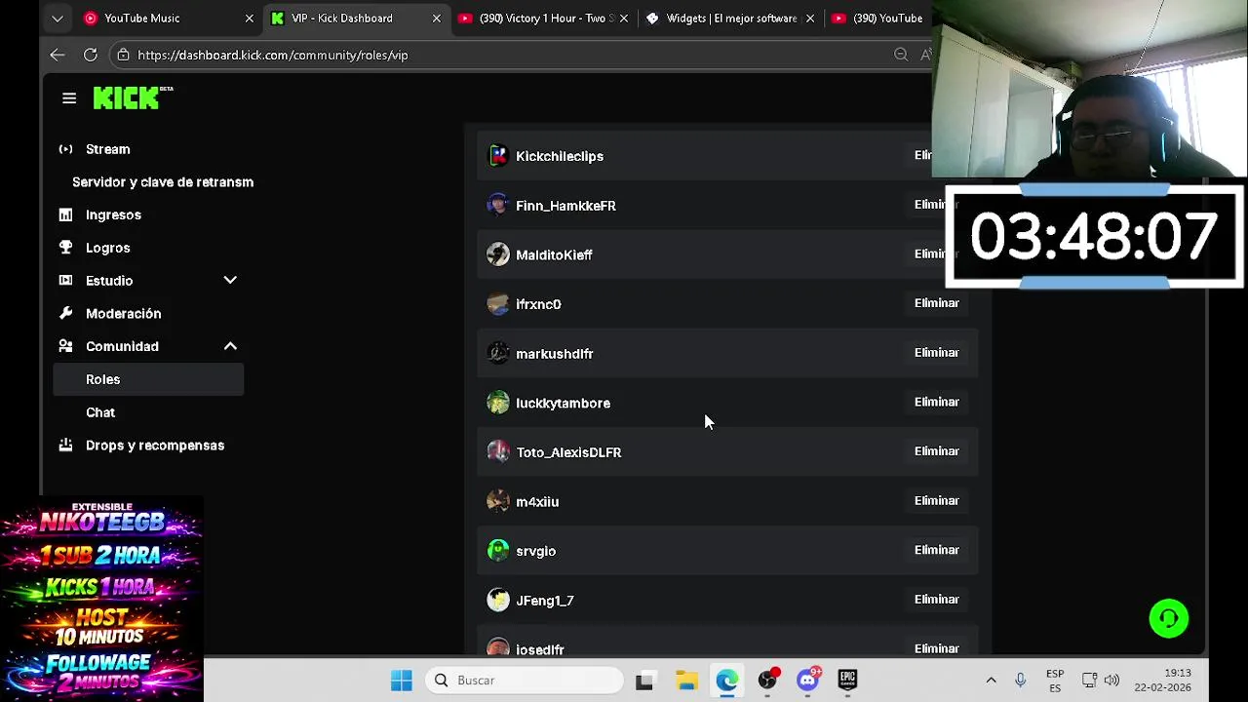Remove VIP MalditoKieff with Eliminar
Screen dimensions: 1248x702
[937, 253]
